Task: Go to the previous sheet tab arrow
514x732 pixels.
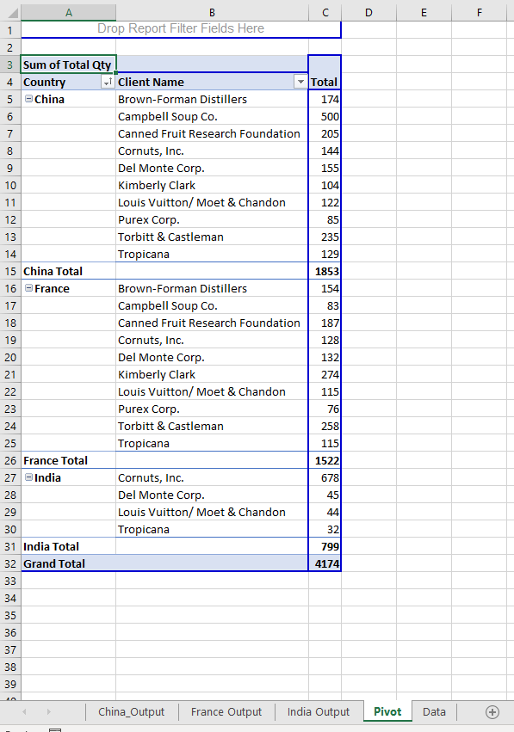Action: (x=24, y=712)
